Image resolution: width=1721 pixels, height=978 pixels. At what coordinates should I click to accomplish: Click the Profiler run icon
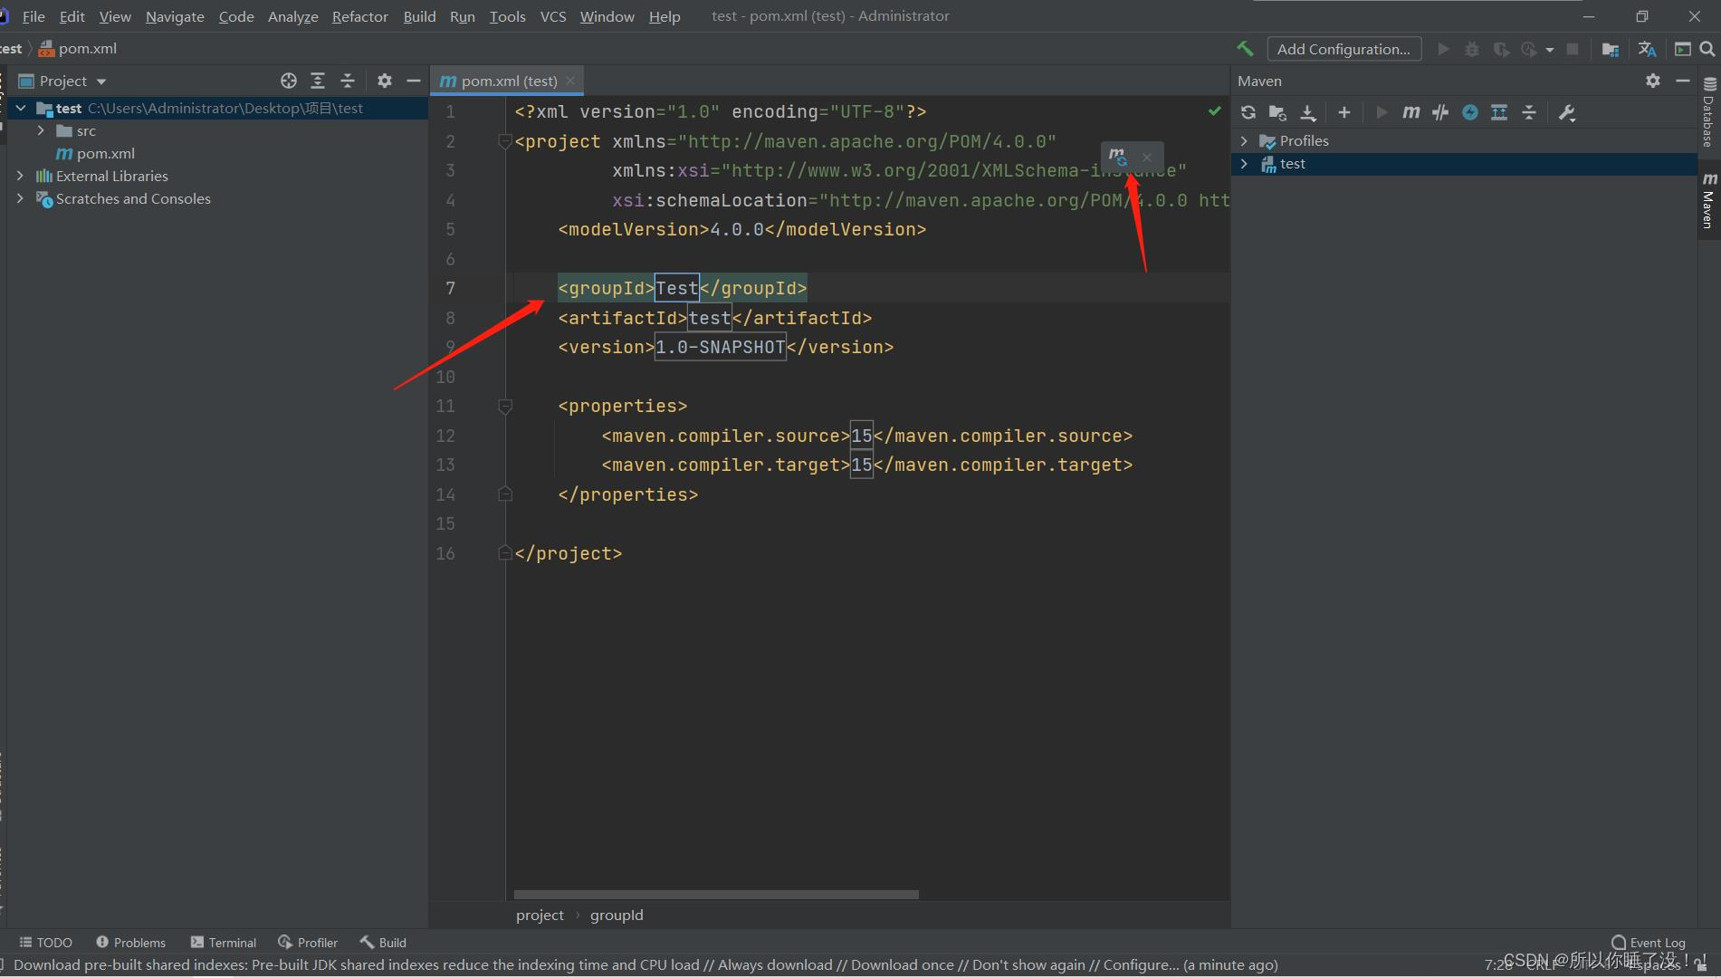coord(1529,49)
